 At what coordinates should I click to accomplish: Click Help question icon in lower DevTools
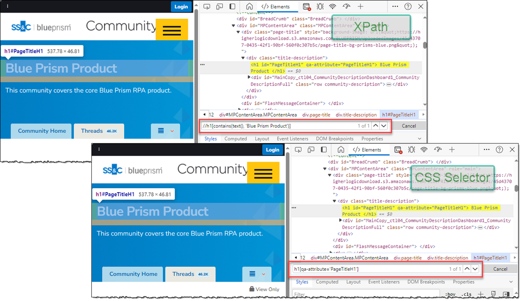500,149
